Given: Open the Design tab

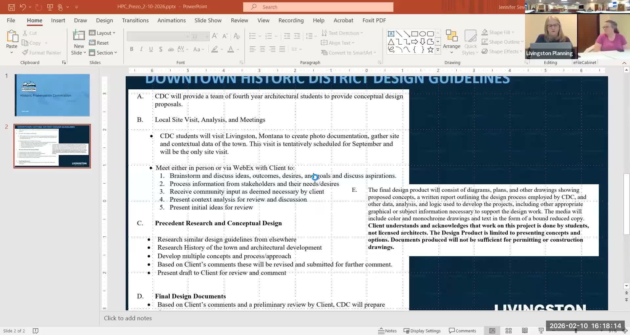Looking at the screenshot, I should (x=104, y=20).
